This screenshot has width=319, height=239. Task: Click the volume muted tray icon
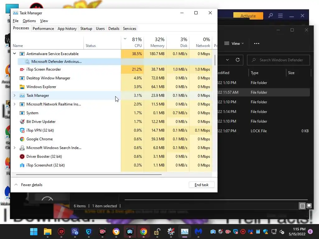tap(282, 232)
